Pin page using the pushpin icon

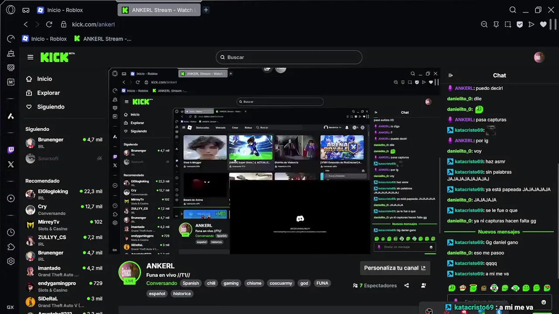(496, 24)
